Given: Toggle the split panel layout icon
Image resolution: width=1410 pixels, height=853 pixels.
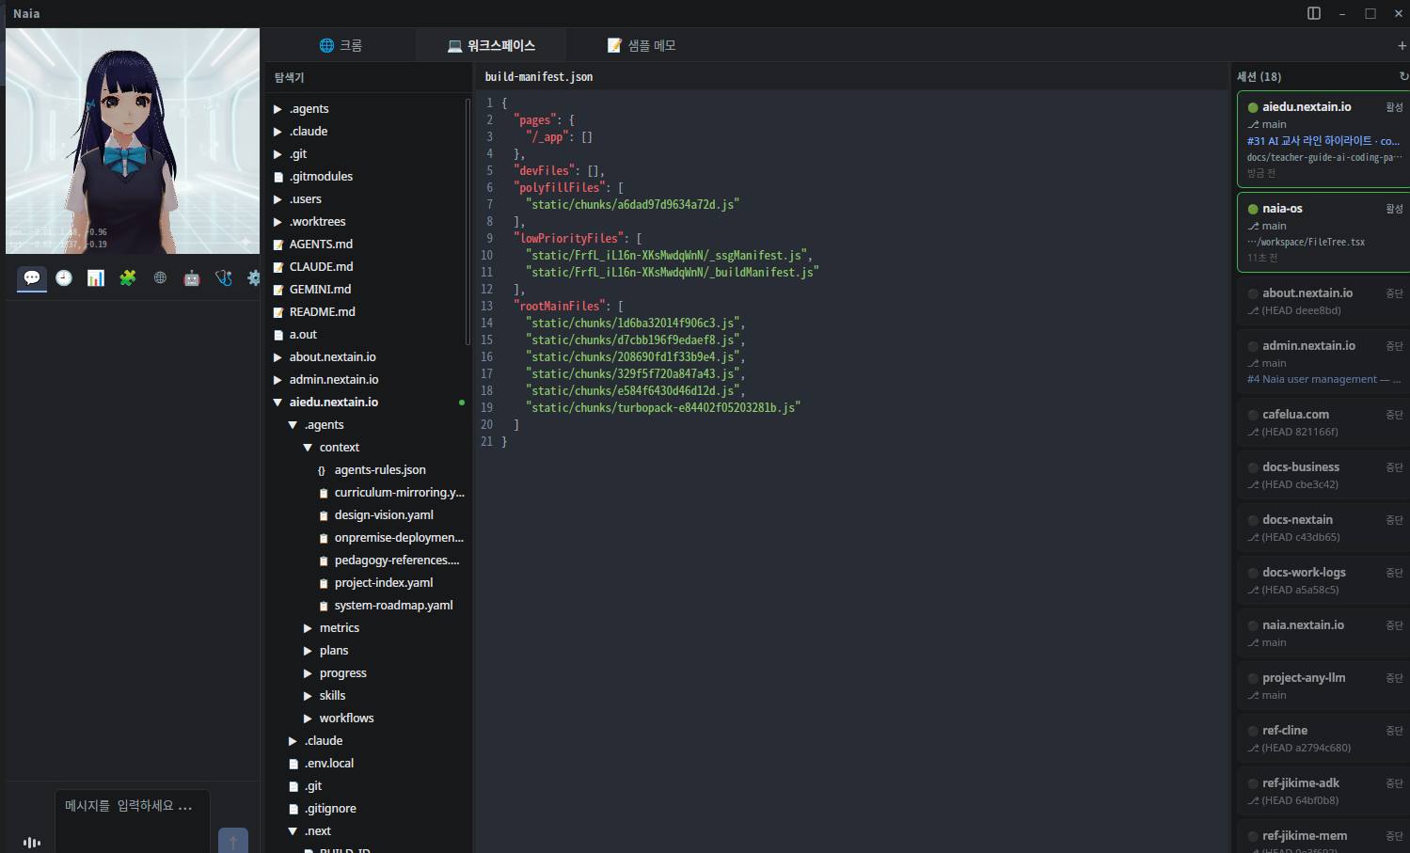Looking at the screenshot, I should 1314,13.
